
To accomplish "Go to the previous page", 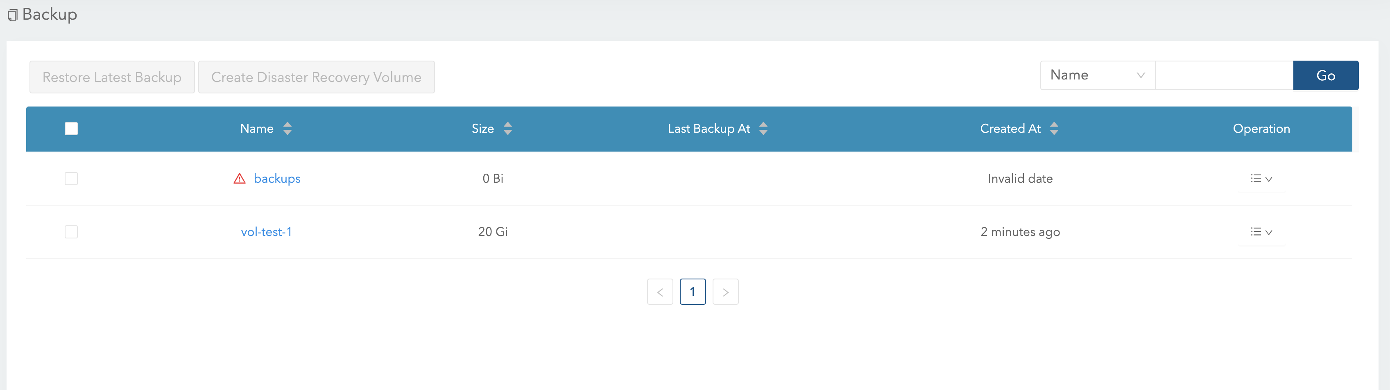I will 660,291.
